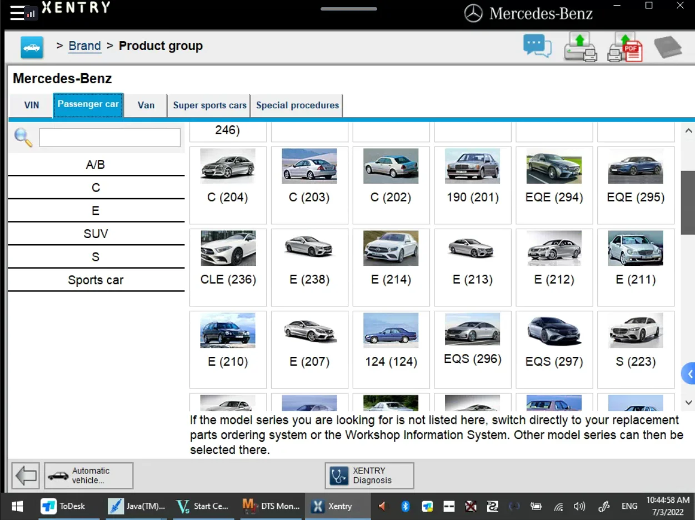
Task: Switch to the VIN tab
Action: [32, 105]
